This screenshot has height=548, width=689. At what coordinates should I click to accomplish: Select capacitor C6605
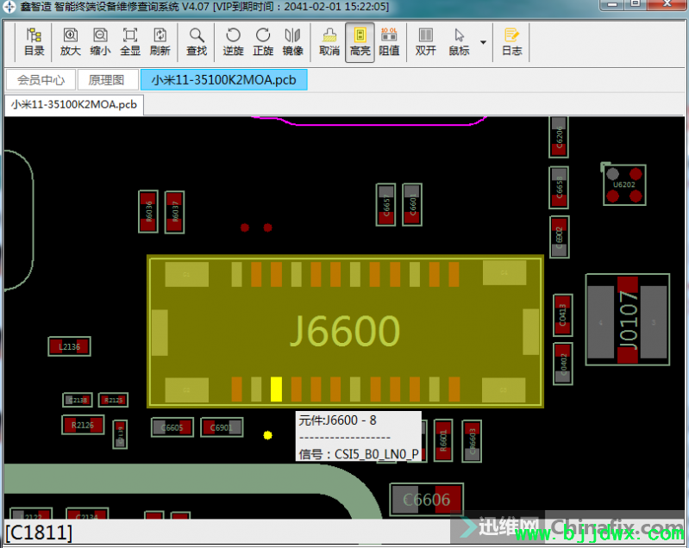[172, 427]
